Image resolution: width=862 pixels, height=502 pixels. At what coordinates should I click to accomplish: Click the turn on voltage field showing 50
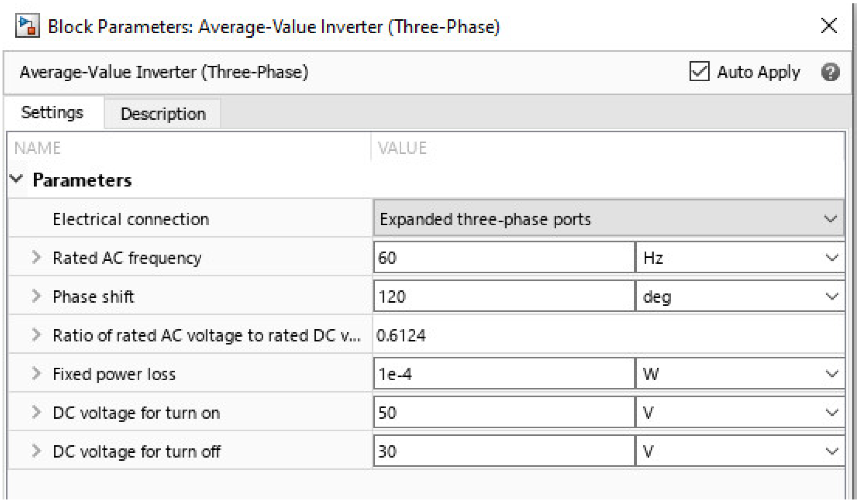(504, 412)
